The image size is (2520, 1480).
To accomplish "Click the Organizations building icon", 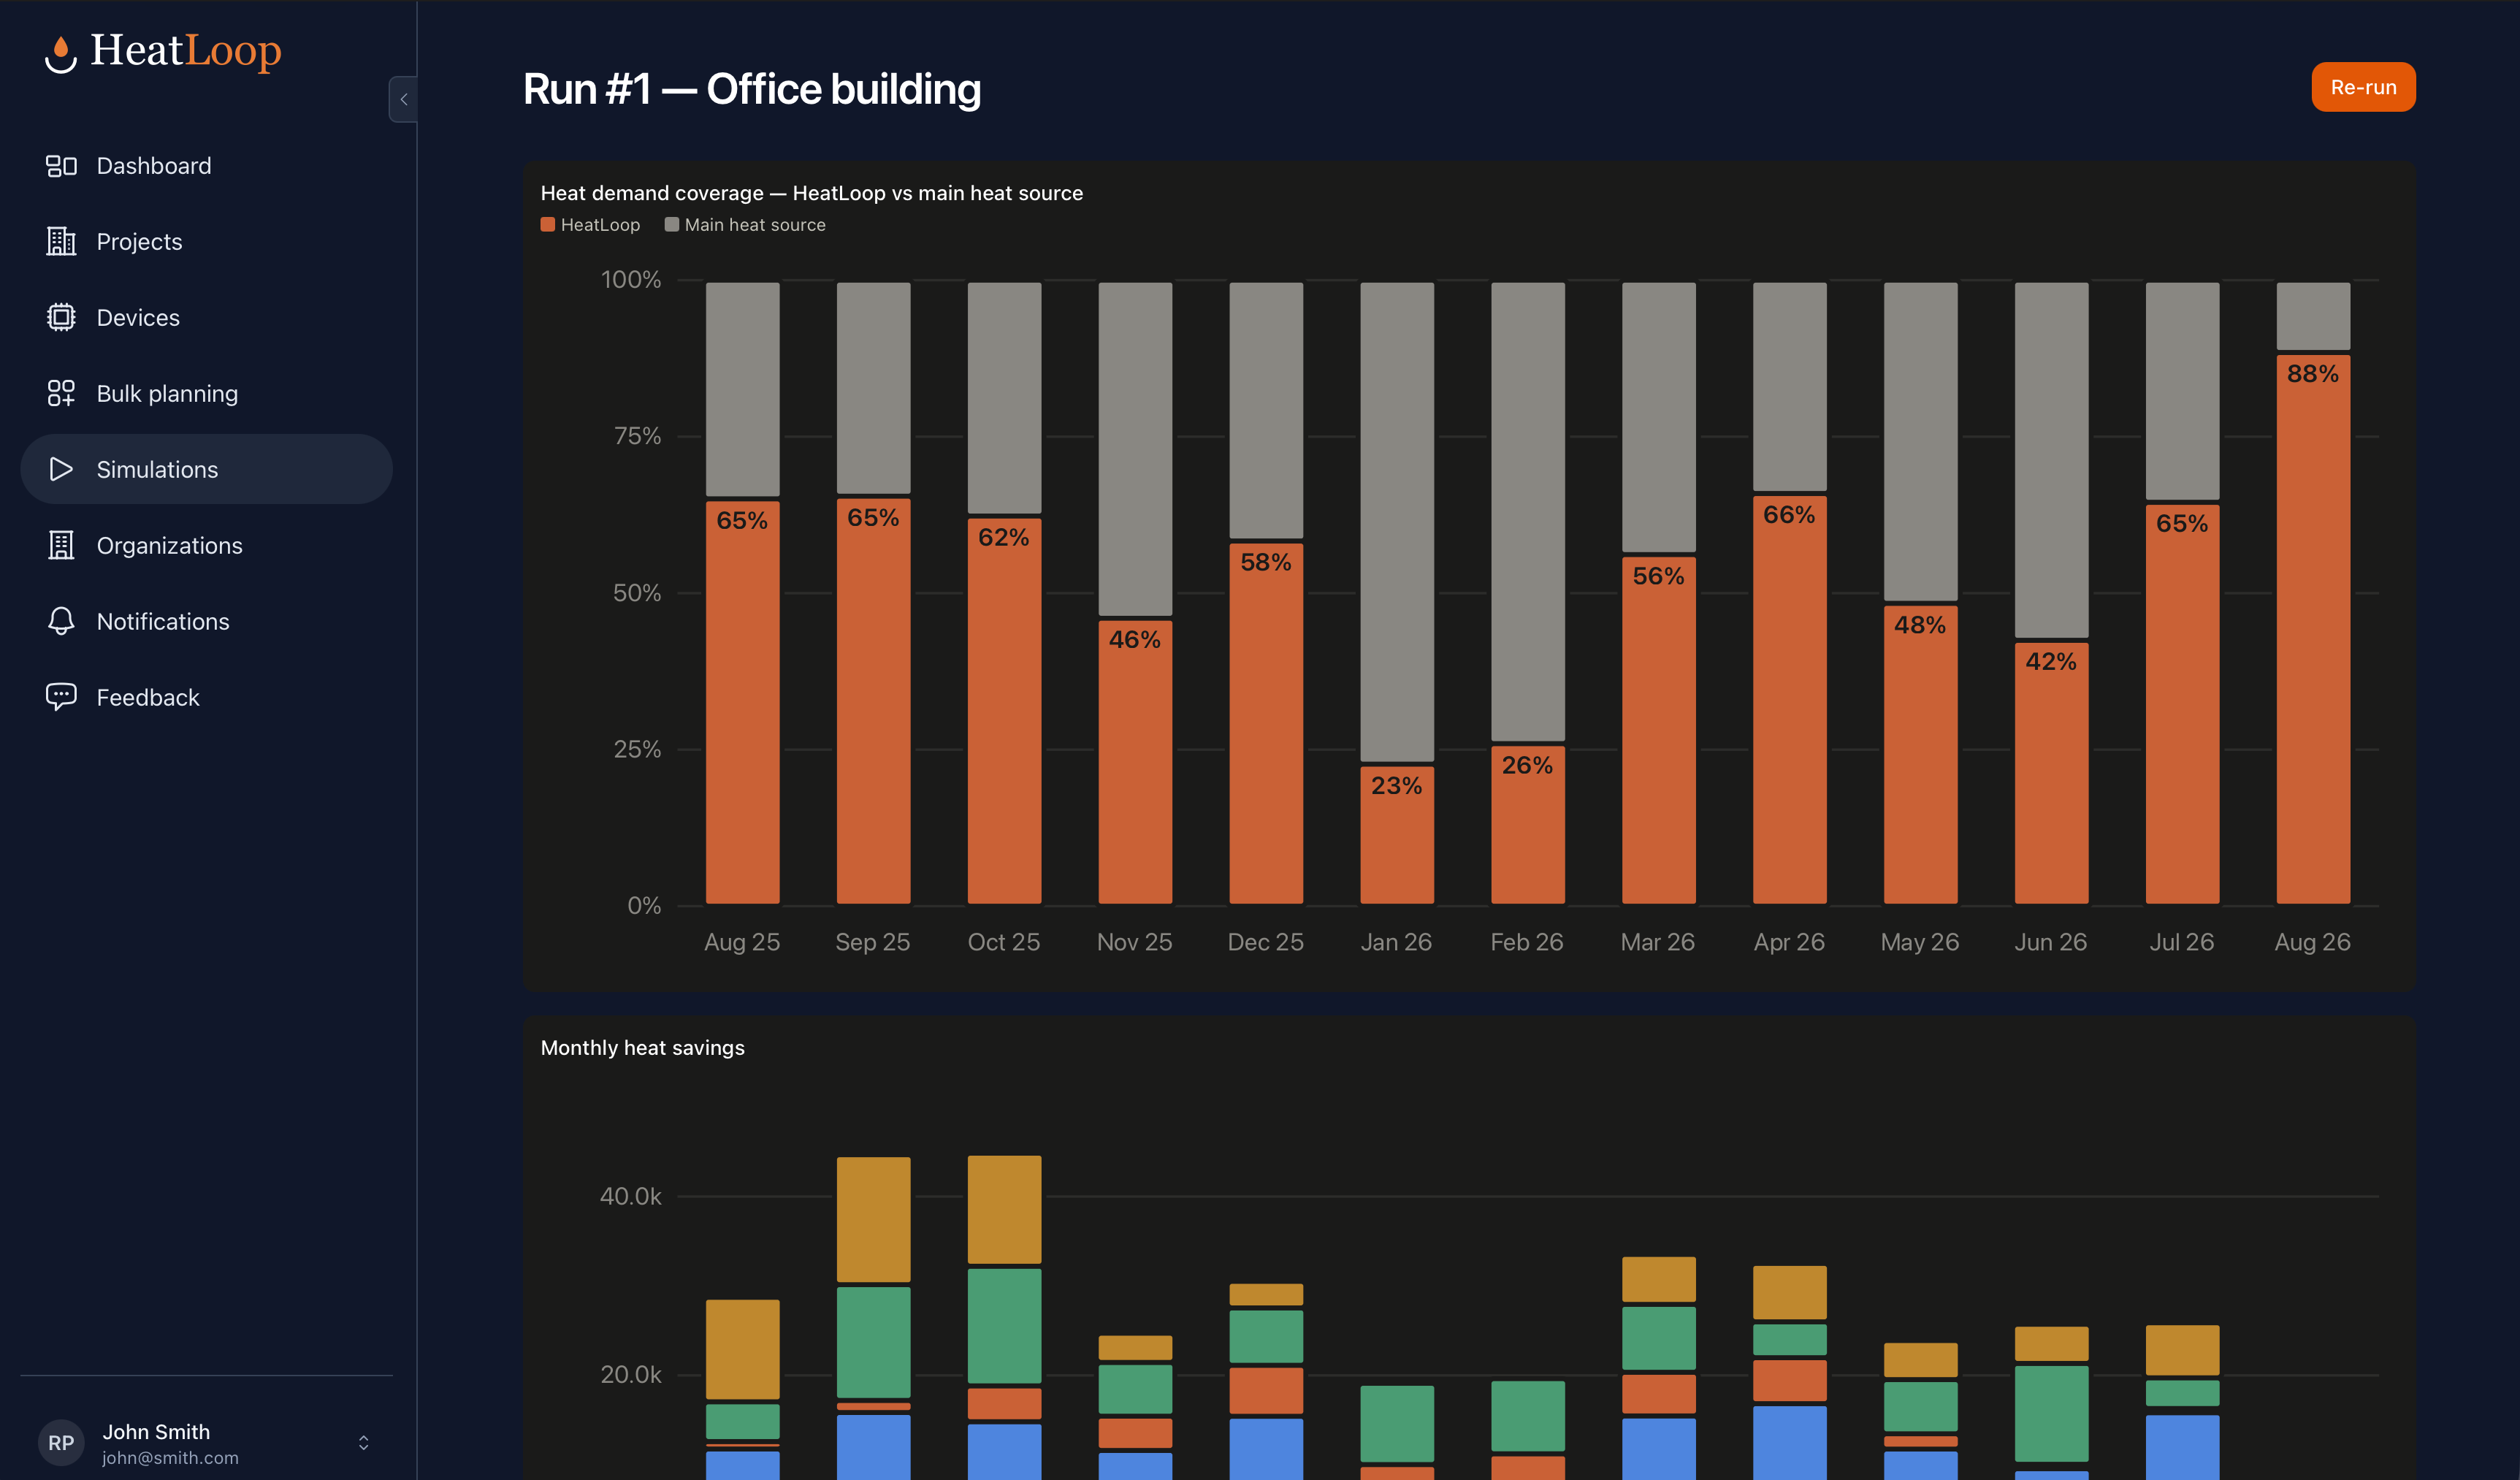I will (x=61, y=546).
